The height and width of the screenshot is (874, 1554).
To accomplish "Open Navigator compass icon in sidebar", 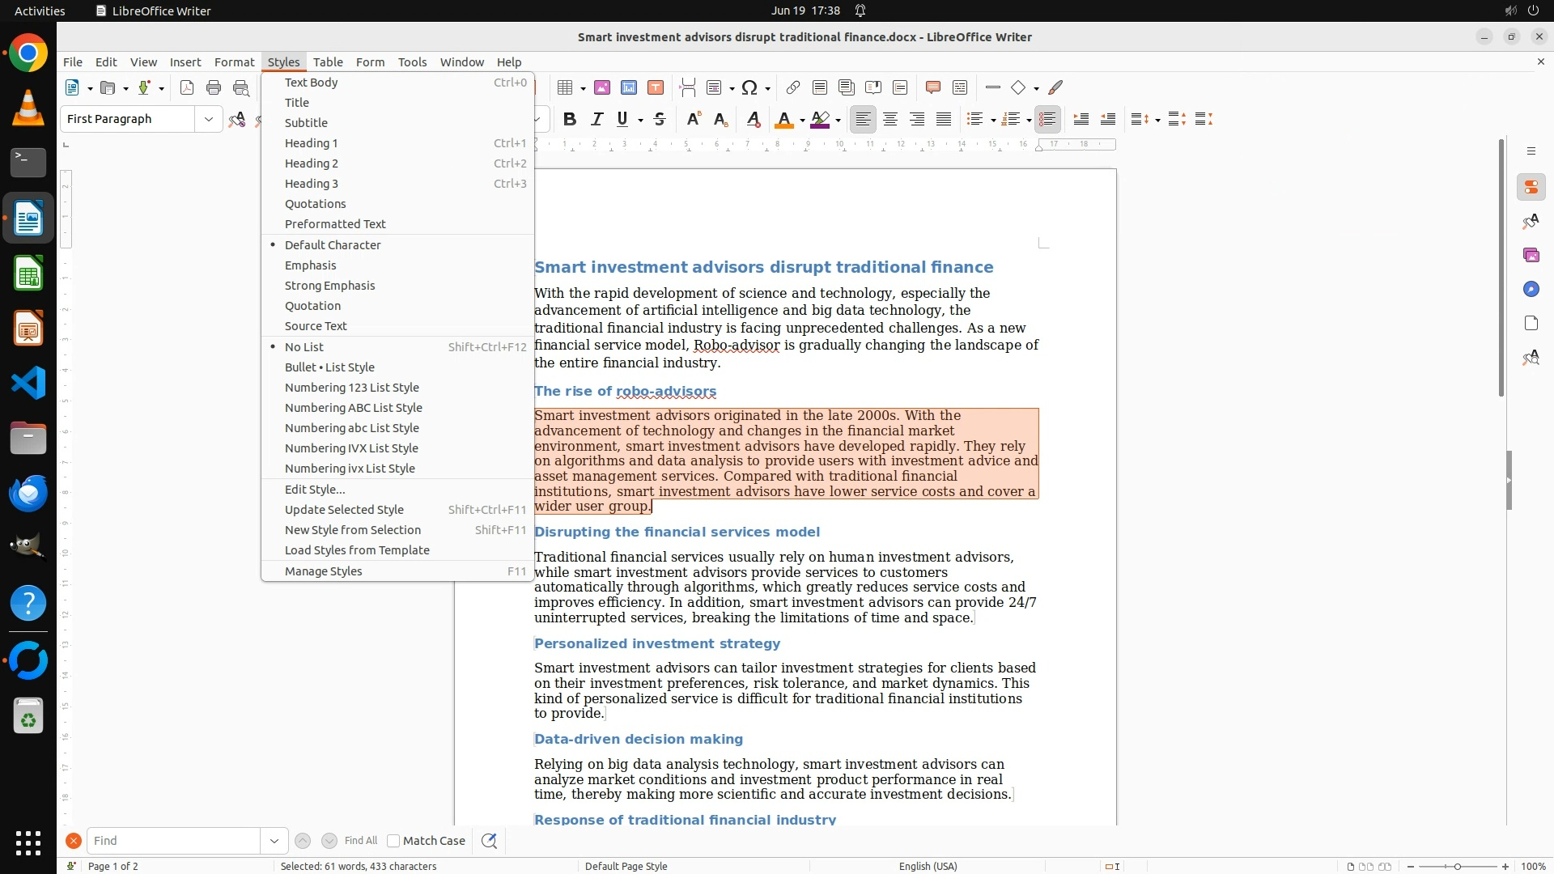I will 1531,290.
